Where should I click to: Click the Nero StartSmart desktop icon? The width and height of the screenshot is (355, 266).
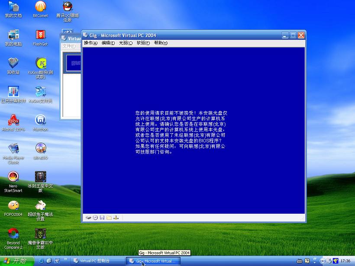(x=13, y=182)
